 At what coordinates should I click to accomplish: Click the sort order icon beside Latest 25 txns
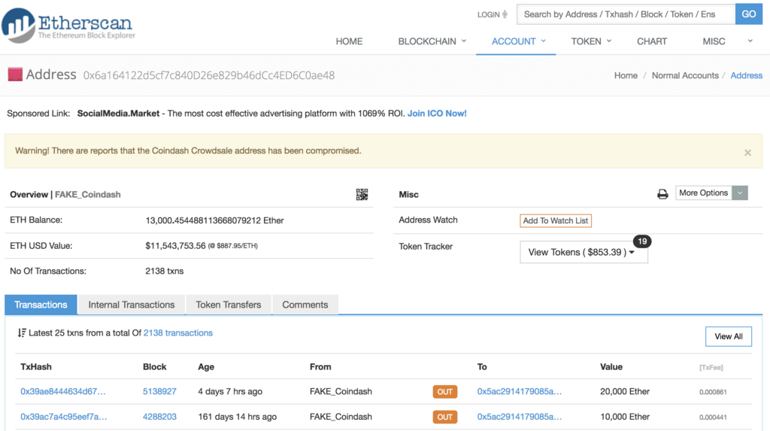point(22,333)
